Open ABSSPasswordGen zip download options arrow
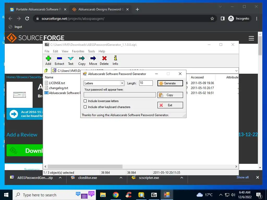 [60, 178]
